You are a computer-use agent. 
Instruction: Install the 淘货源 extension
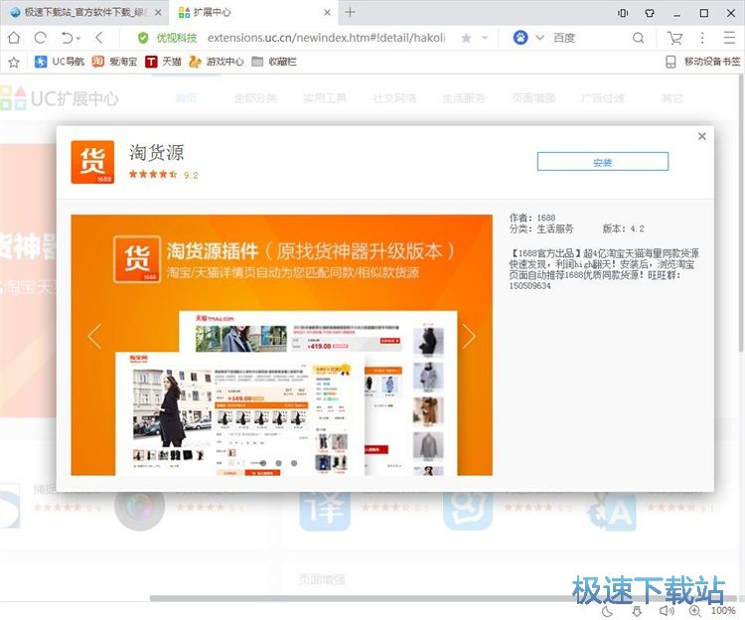[x=603, y=162]
